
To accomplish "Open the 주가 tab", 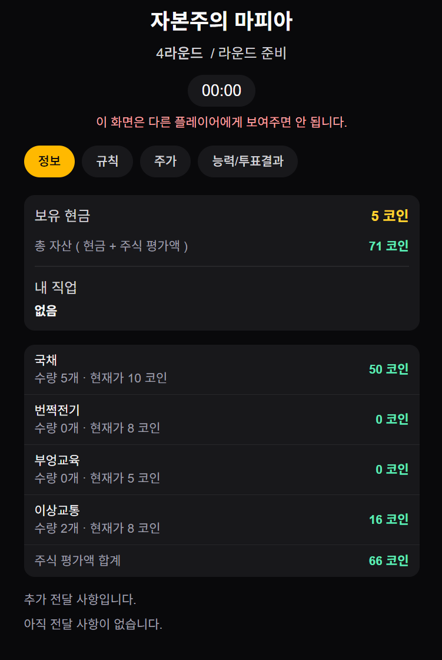I will [x=165, y=161].
